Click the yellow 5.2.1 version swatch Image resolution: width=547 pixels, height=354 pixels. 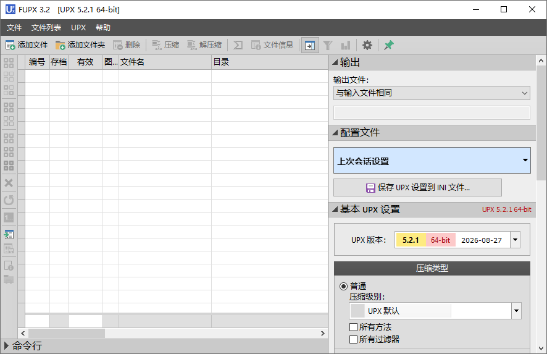[x=411, y=240]
